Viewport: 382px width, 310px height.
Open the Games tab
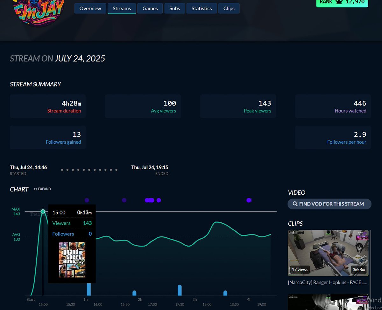[150, 8]
